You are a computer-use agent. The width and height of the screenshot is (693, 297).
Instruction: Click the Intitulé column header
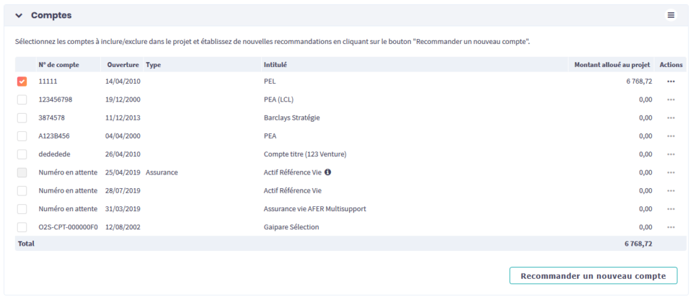(x=275, y=65)
